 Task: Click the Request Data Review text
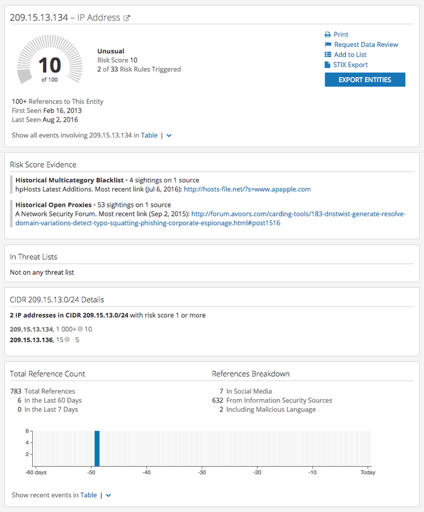(x=366, y=45)
